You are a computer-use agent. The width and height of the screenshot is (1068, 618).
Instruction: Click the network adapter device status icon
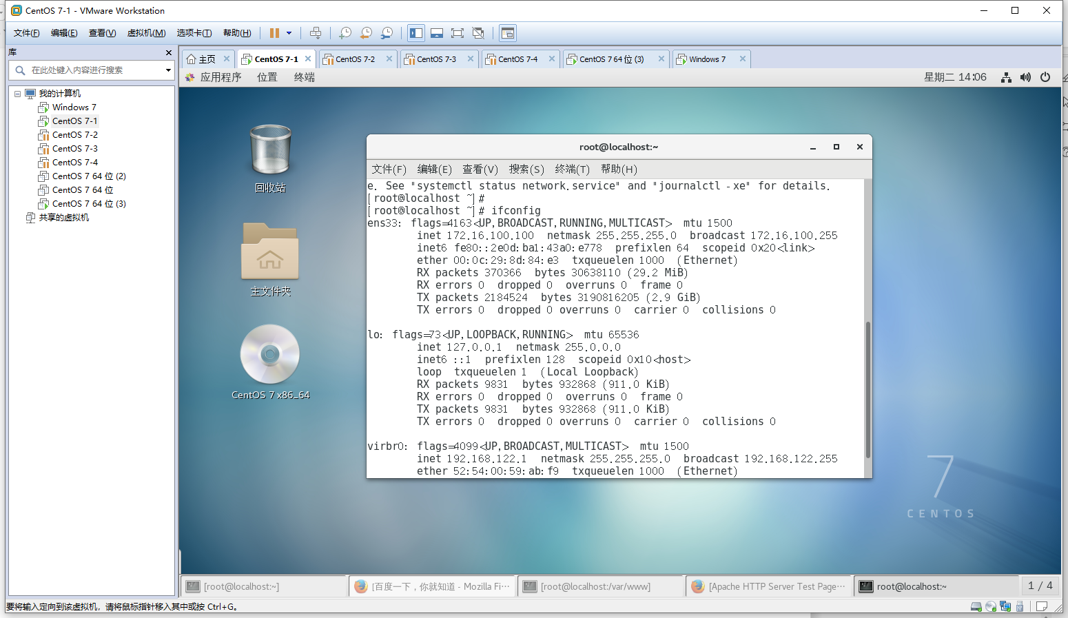click(x=1005, y=607)
